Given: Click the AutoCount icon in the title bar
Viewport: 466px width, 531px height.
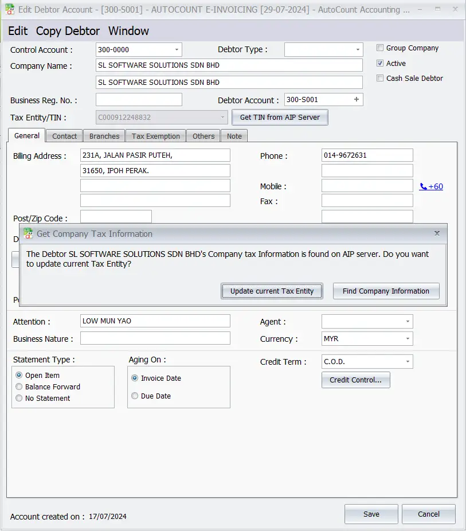Looking at the screenshot, I should (x=9, y=9).
